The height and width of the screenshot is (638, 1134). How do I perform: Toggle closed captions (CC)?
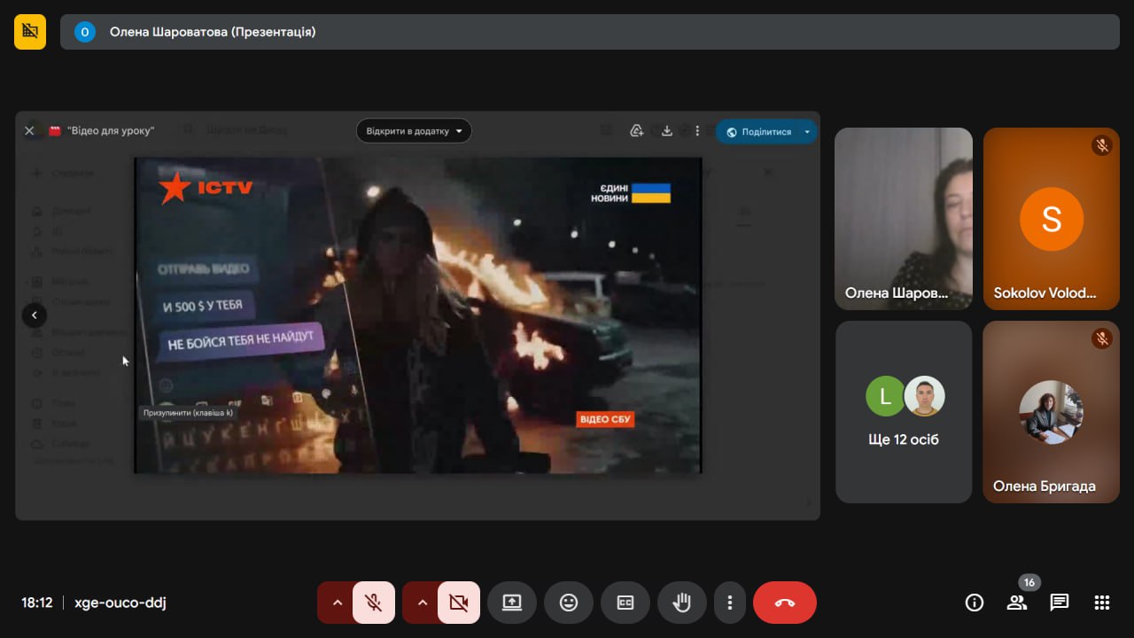coord(625,603)
